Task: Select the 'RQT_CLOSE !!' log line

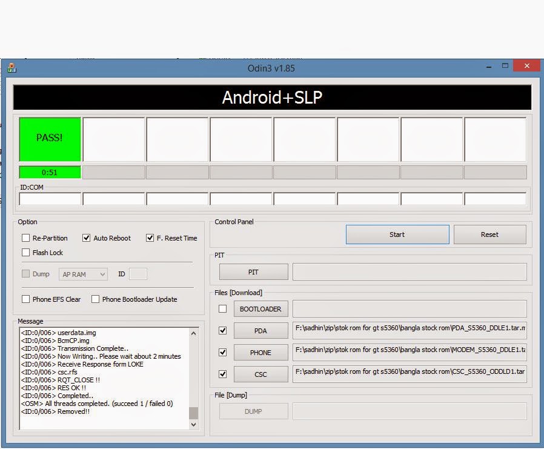Action: coord(61,380)
